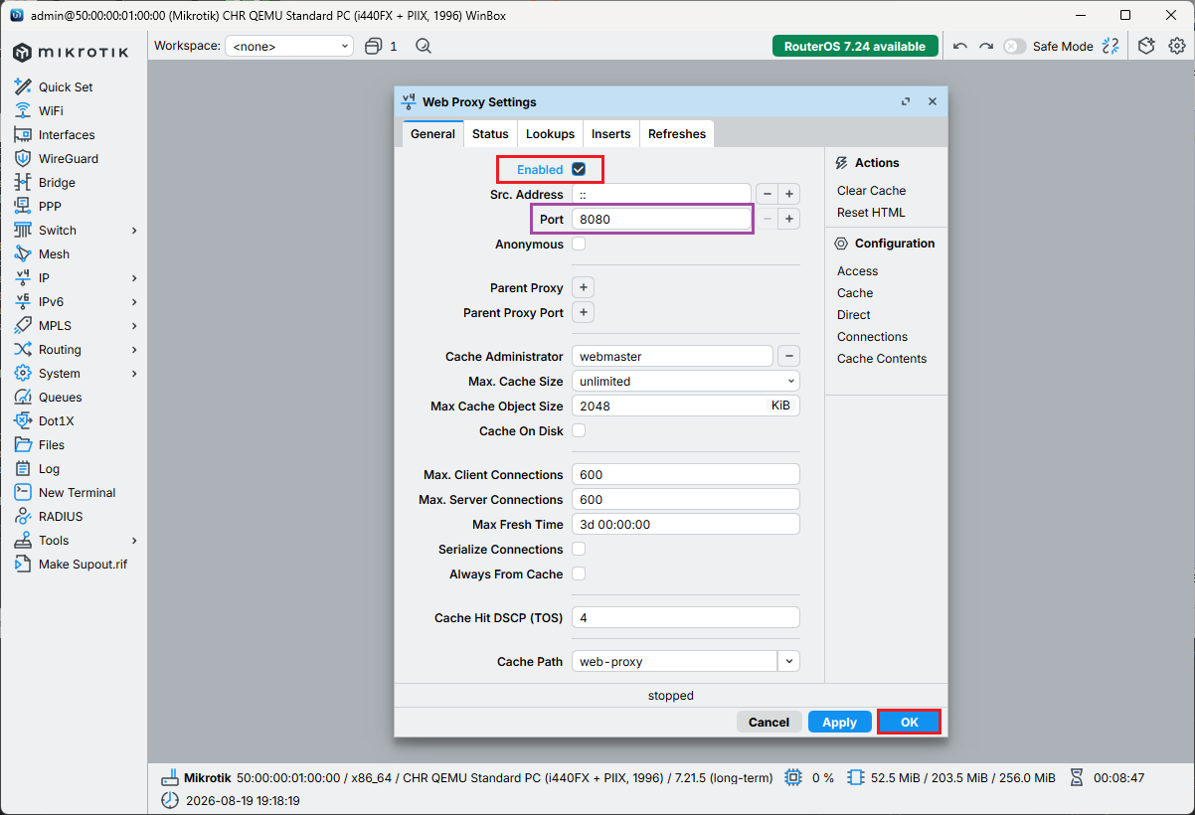Open the Dot1X sidebar entry
This screenshot has width=1195, height=815.
pos(57,420)
